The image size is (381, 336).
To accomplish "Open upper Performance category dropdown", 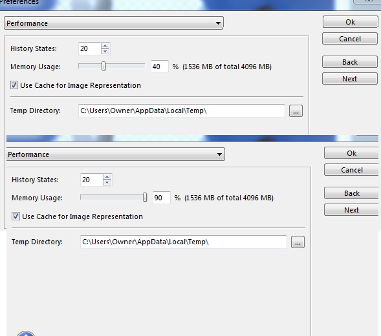I will click(113, 23).
